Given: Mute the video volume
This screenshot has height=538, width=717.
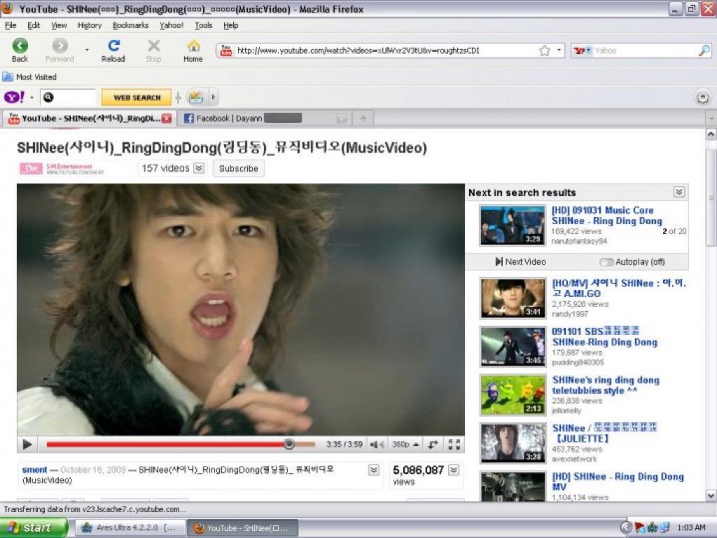Looking at the screenshot, I should [376, 444].
